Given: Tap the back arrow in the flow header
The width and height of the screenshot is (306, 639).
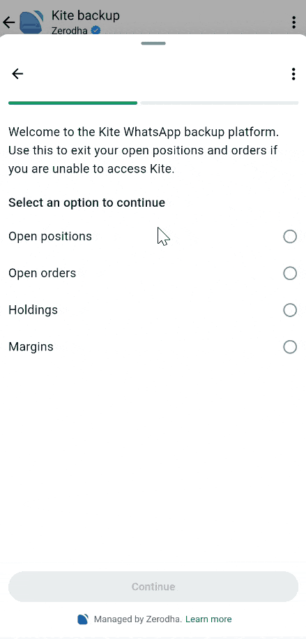Looking at the screenshot, I should (x=17, y=74).
